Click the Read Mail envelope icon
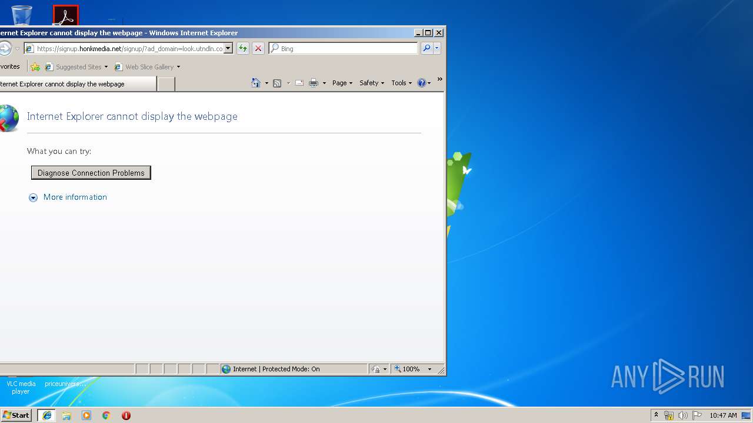753x423 pixels. coord(299,83)
